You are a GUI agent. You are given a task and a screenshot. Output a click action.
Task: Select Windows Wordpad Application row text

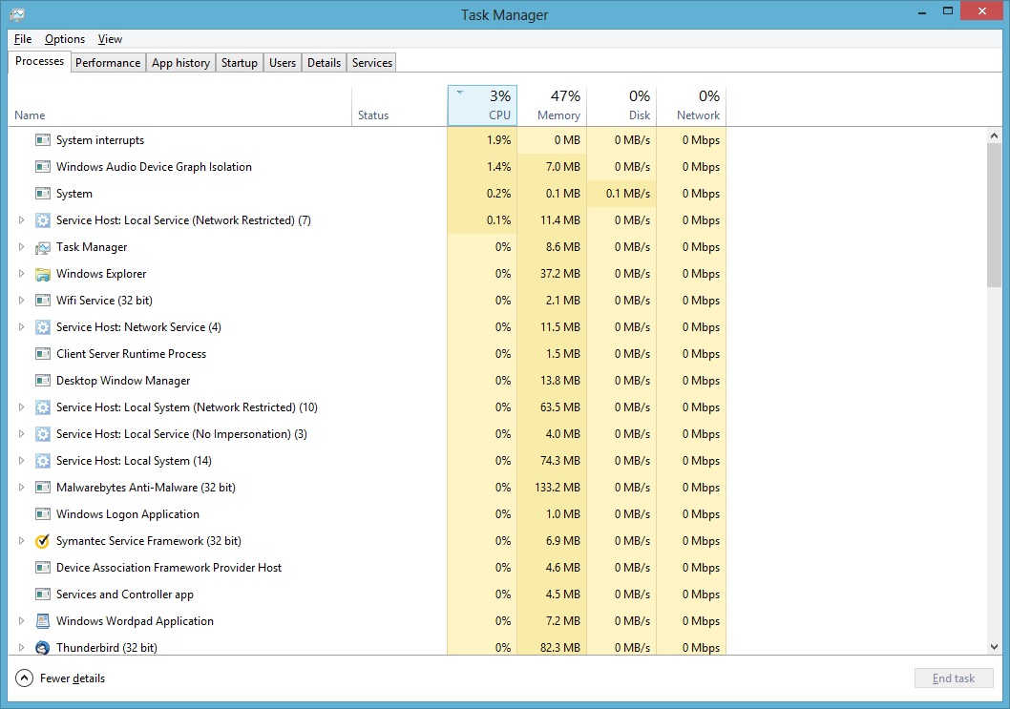coord(135,621)
